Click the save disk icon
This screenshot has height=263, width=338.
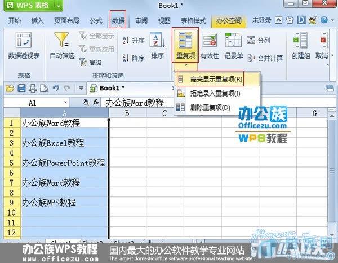pyautogui.click(x=21, y=88)
